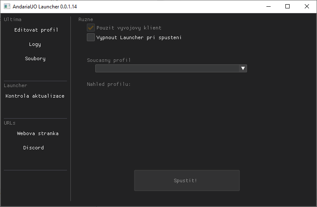Run Kontrola aktualizace update check
This screenshot has width=317, height=207.
35,96
